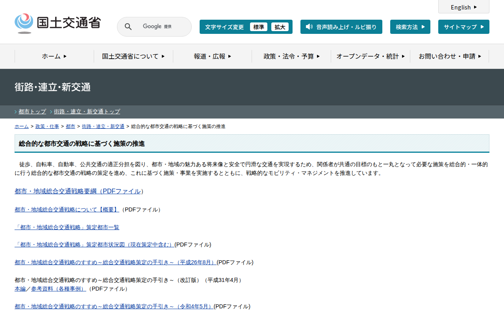Open お問い合わせ・申請 menu
The height and width of the screenshot is (315, 504).
[450, 56]
